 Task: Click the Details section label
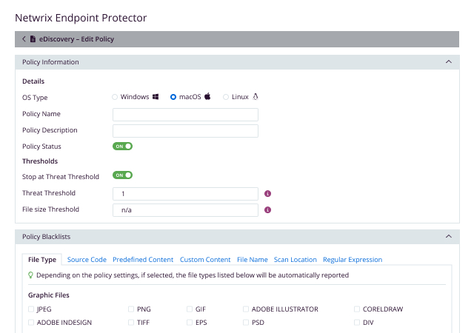click(33, 81)
